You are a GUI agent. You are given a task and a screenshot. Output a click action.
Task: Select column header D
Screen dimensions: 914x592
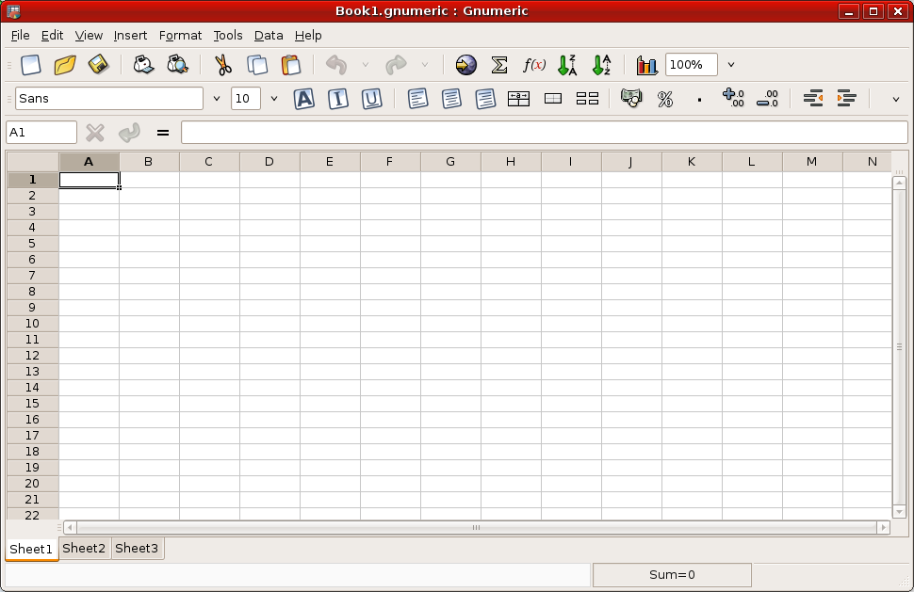pos(269,162)
